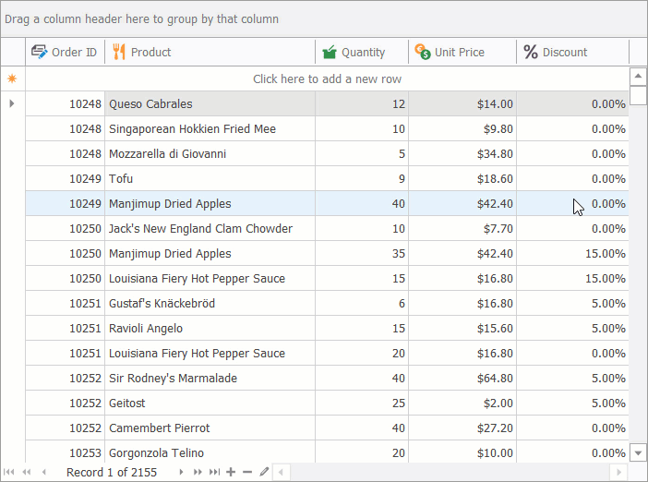The width and height of the screenshot is (648, 482).
Task: Delete the record using the minus icon
Action: 247,472
